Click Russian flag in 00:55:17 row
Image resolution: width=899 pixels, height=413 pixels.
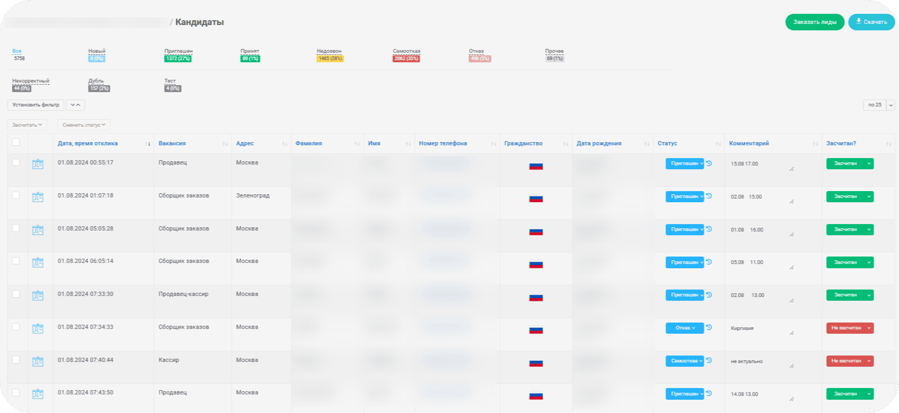click(536, 166)
